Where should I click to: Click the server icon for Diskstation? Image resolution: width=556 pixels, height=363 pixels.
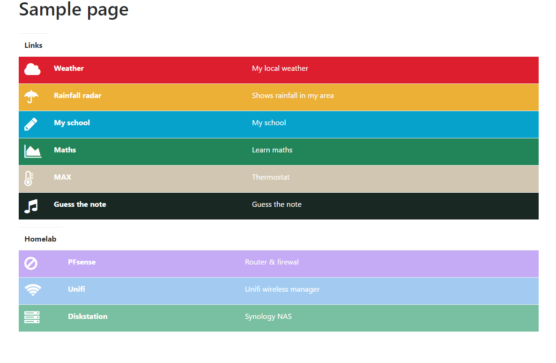[32, 317]
